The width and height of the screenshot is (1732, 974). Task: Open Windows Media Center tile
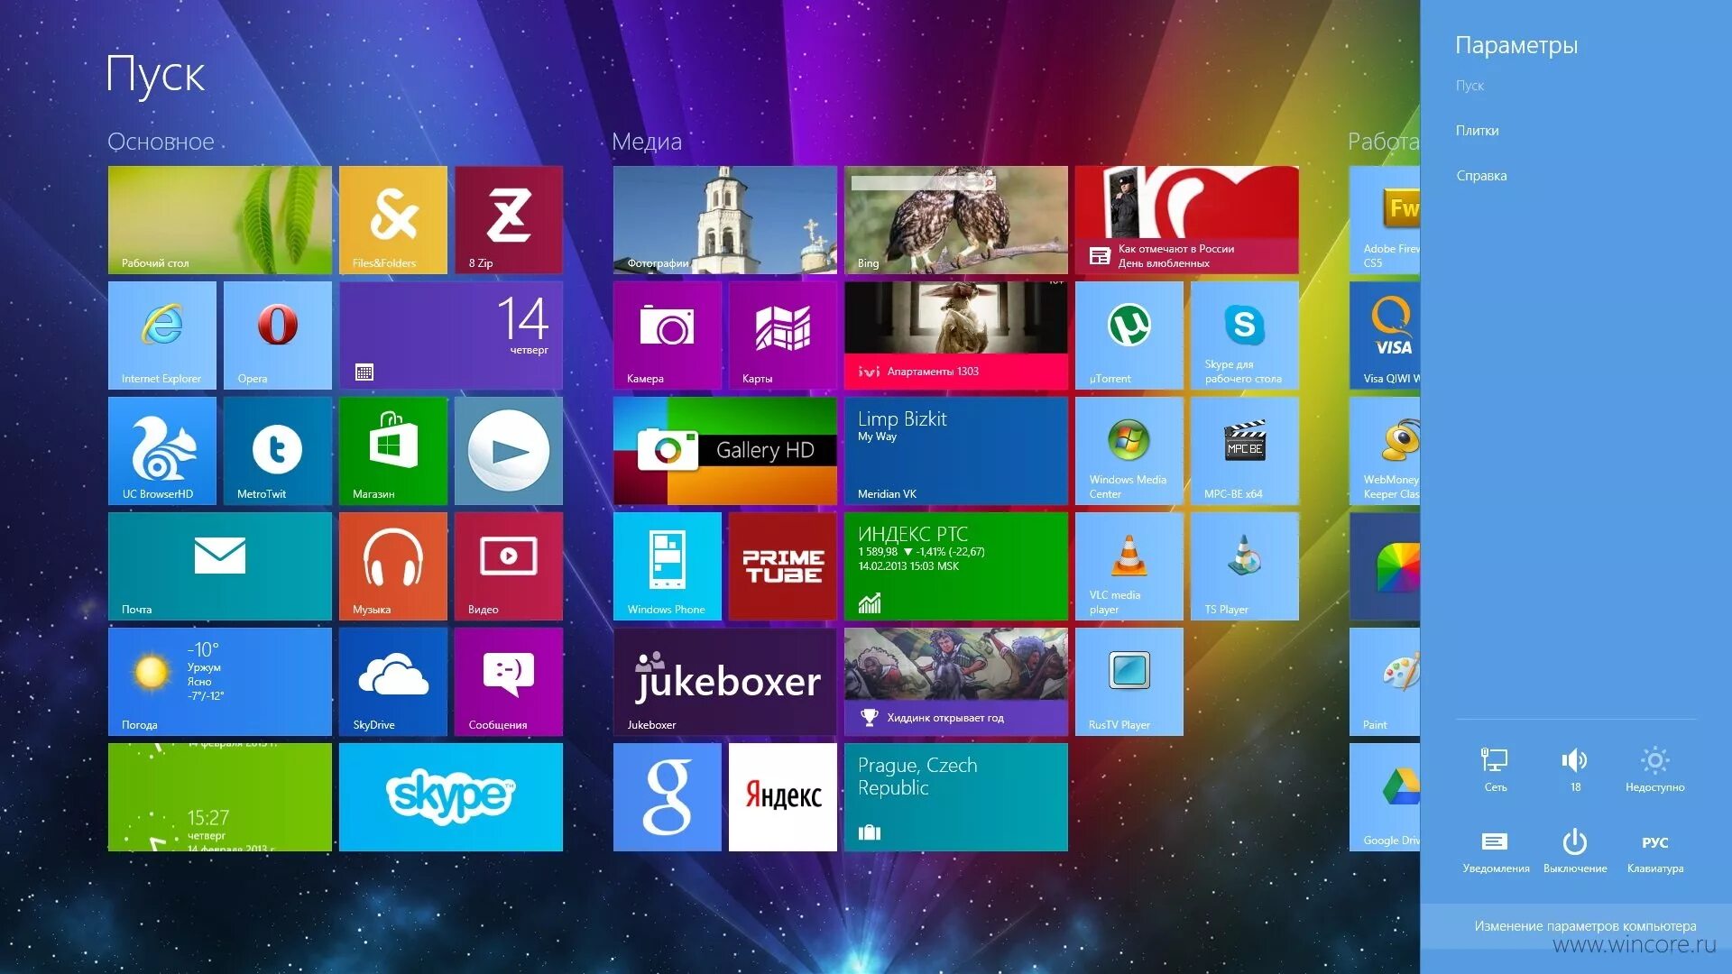(x=1129, y=451)
